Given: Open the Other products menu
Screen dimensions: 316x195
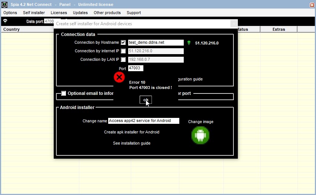Looking at the screenshot, I should [107, 13].
